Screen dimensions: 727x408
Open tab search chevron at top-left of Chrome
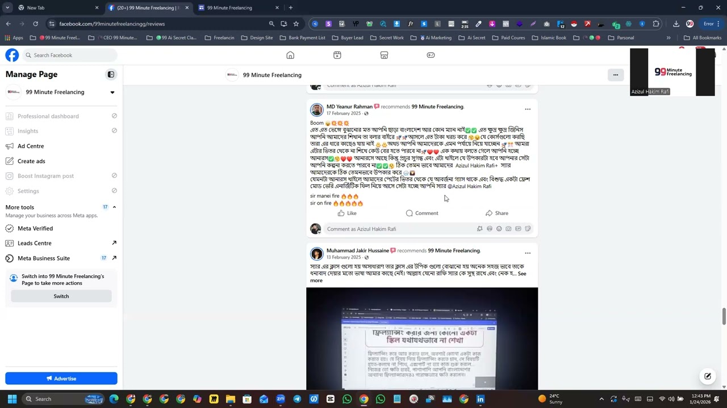tap(7, 8)
